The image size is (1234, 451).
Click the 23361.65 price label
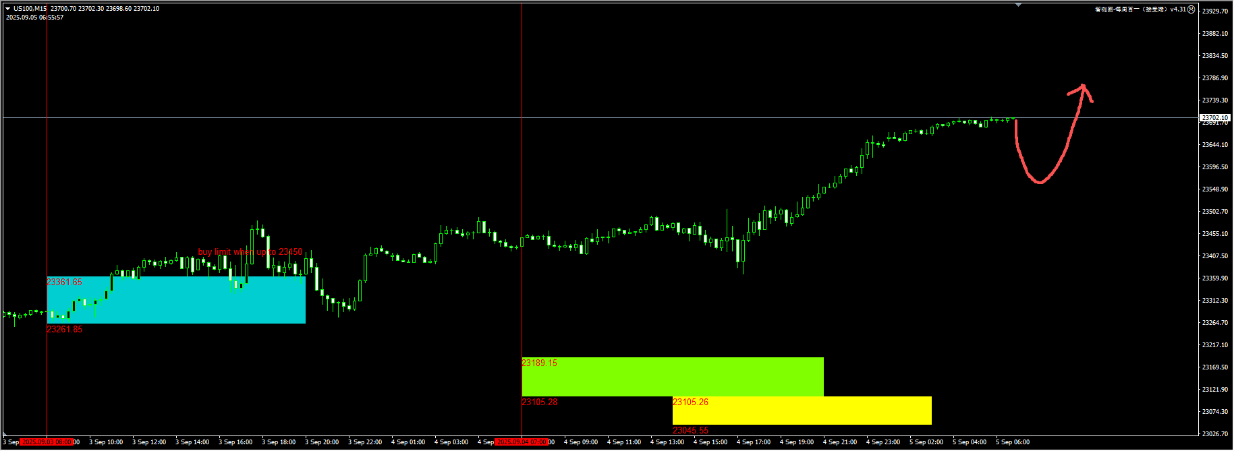click(64, 282)
